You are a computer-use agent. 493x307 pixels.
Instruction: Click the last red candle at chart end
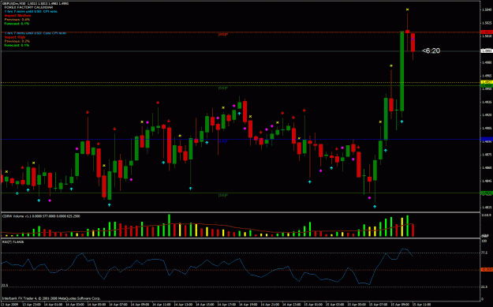click(x=413, y=42)
